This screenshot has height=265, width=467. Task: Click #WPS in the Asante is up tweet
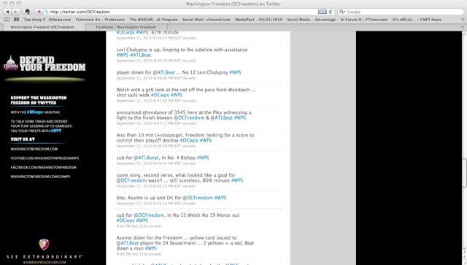point(220,198)
